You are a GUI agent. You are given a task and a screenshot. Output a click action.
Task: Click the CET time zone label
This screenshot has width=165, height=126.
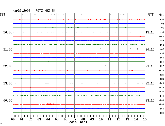point(3,15)
